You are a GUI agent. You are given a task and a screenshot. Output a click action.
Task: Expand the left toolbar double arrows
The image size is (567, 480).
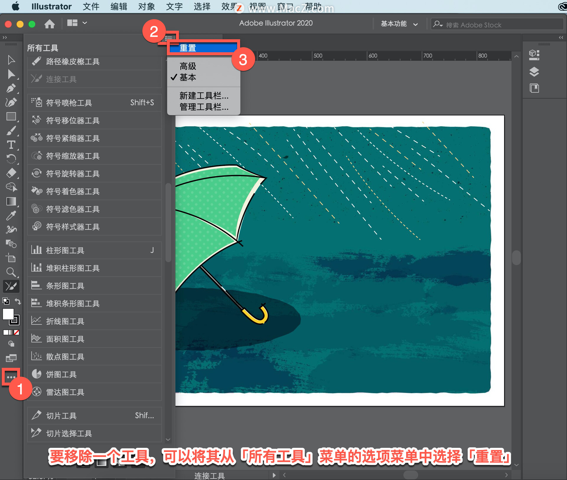[4, 37]
